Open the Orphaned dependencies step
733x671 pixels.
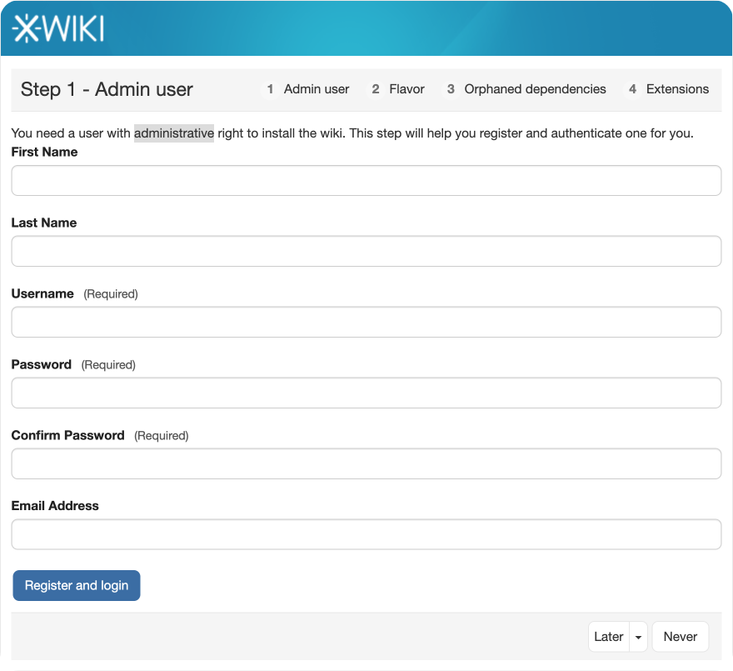click(x=535, y=89)
